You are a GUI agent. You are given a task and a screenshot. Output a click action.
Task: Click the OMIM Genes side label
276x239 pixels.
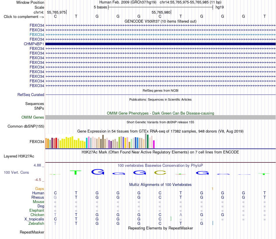(x=33, y=117)
